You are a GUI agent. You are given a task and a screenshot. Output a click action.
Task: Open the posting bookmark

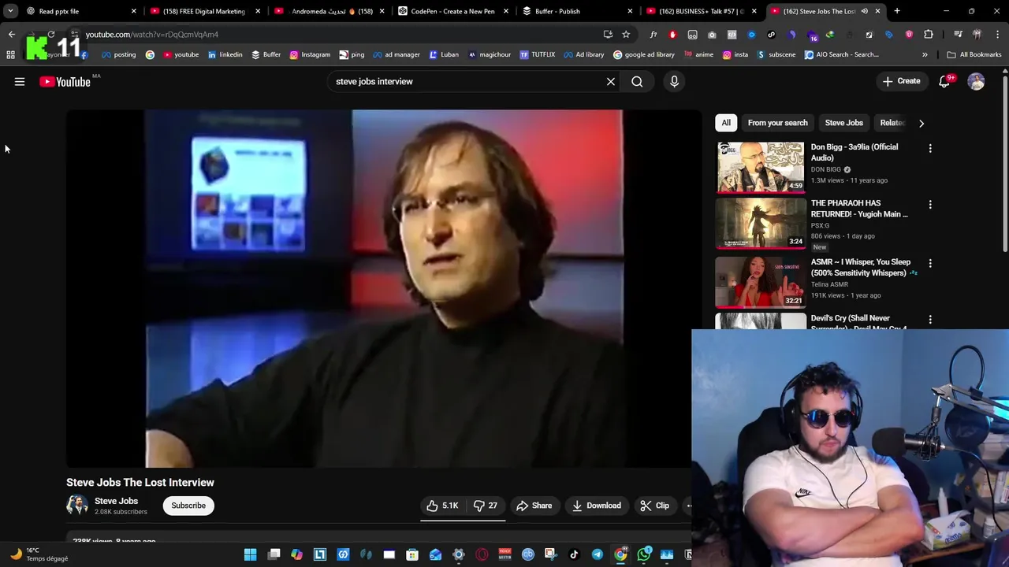pyautogui.click(x=118, y=54)
